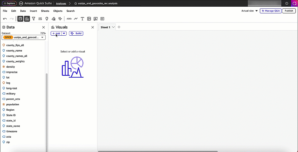This screenshot has width=298, height=152.
Task: Click the Publish button
Action: (289, 11)
